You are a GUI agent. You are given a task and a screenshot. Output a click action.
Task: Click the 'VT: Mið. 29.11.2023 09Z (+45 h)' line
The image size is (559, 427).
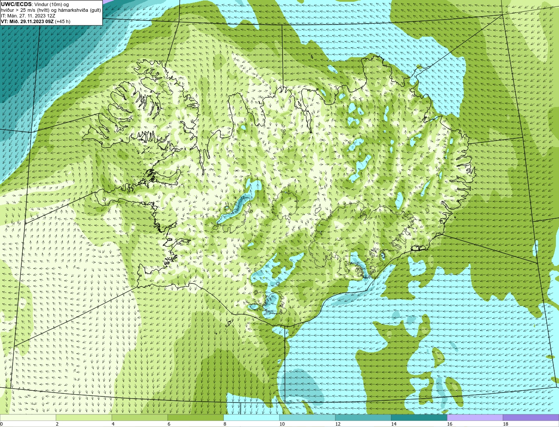point(36,21)
